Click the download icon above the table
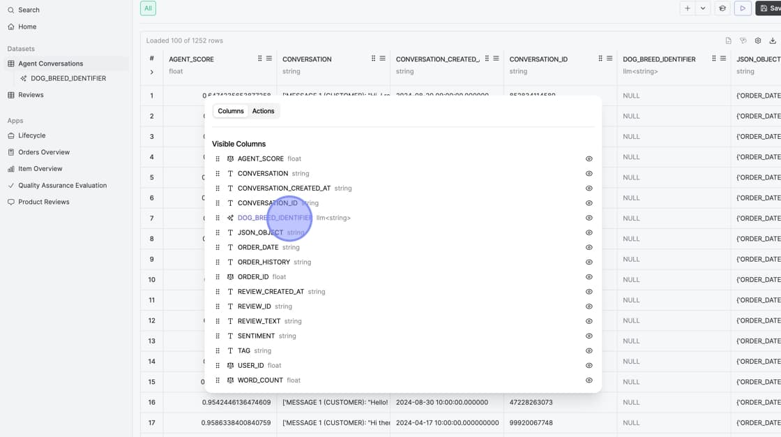This screenshot has width=781, height=437. pos(773,41)
